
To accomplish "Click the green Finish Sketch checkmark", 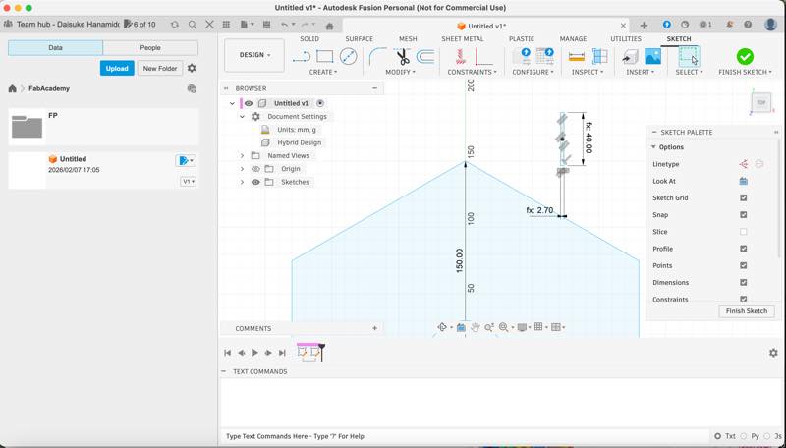I will 745,56.
